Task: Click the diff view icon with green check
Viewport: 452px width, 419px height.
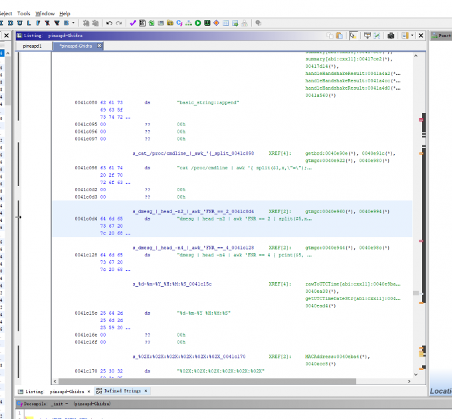Action: [x=377, y=35]
